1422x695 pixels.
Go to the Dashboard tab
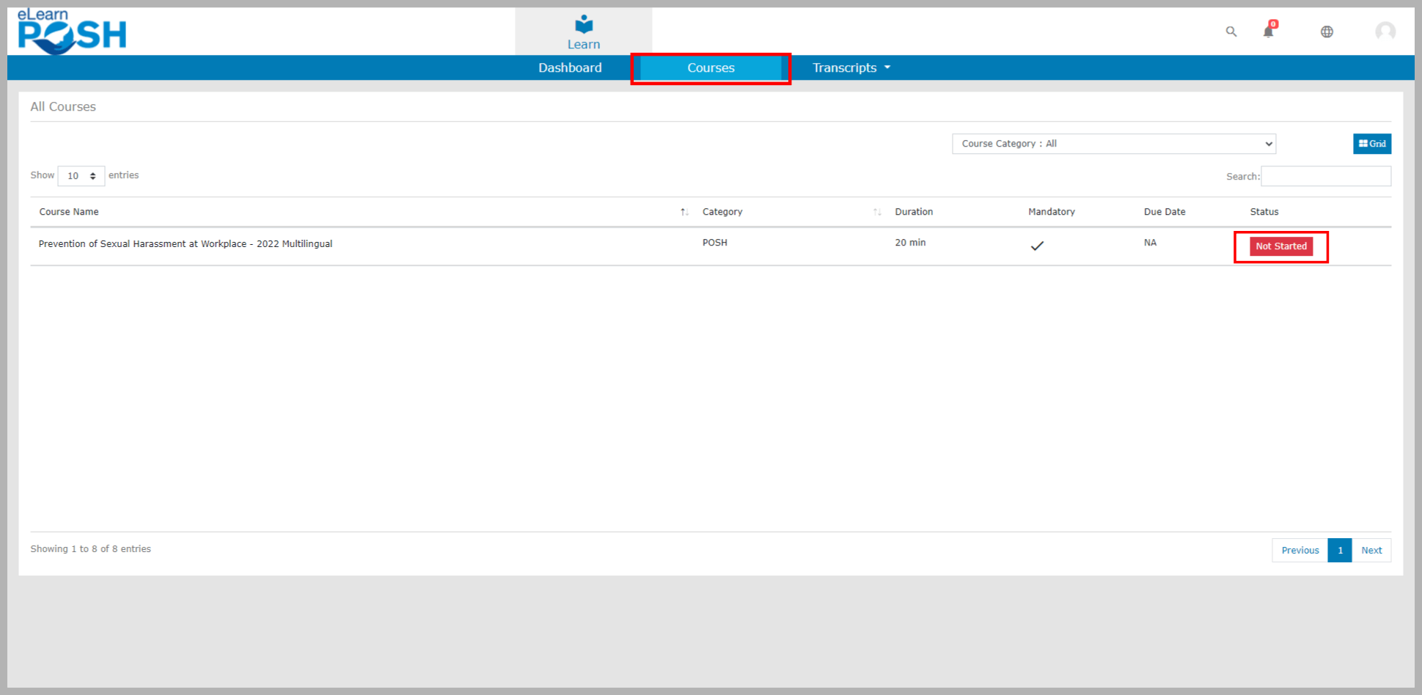570,67
